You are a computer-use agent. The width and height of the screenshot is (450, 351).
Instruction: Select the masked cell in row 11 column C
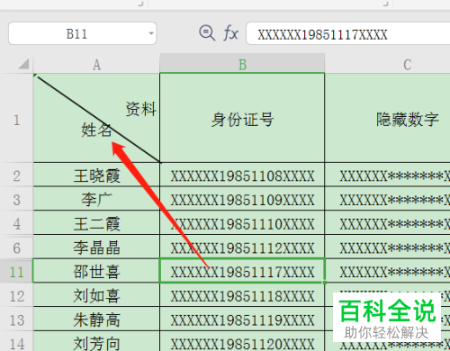coord(388,272)
